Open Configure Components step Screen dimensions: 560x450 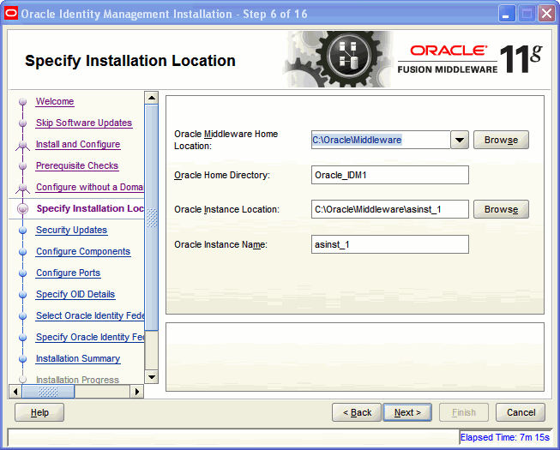tap(83, 251)
